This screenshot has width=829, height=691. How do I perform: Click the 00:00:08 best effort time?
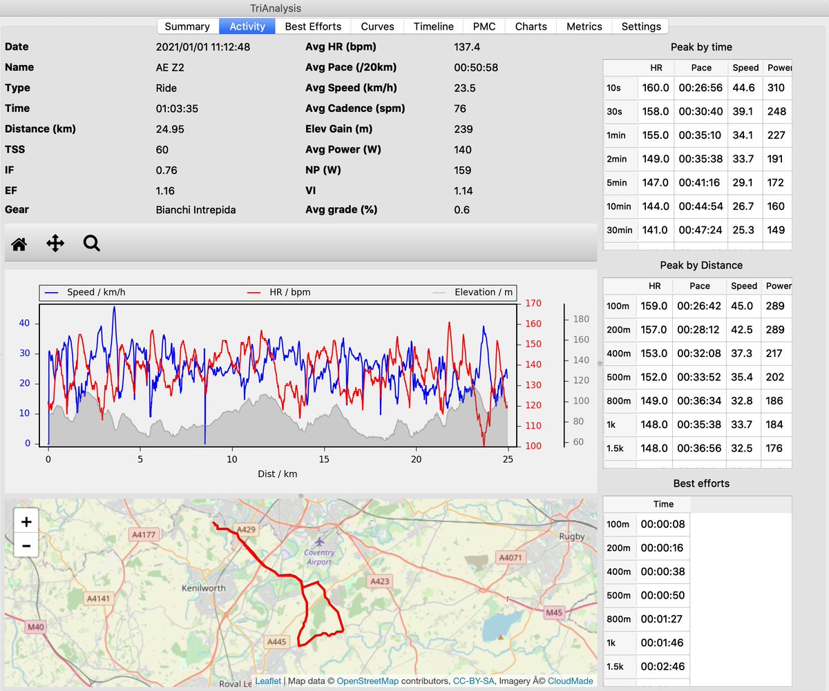(663, 524)
